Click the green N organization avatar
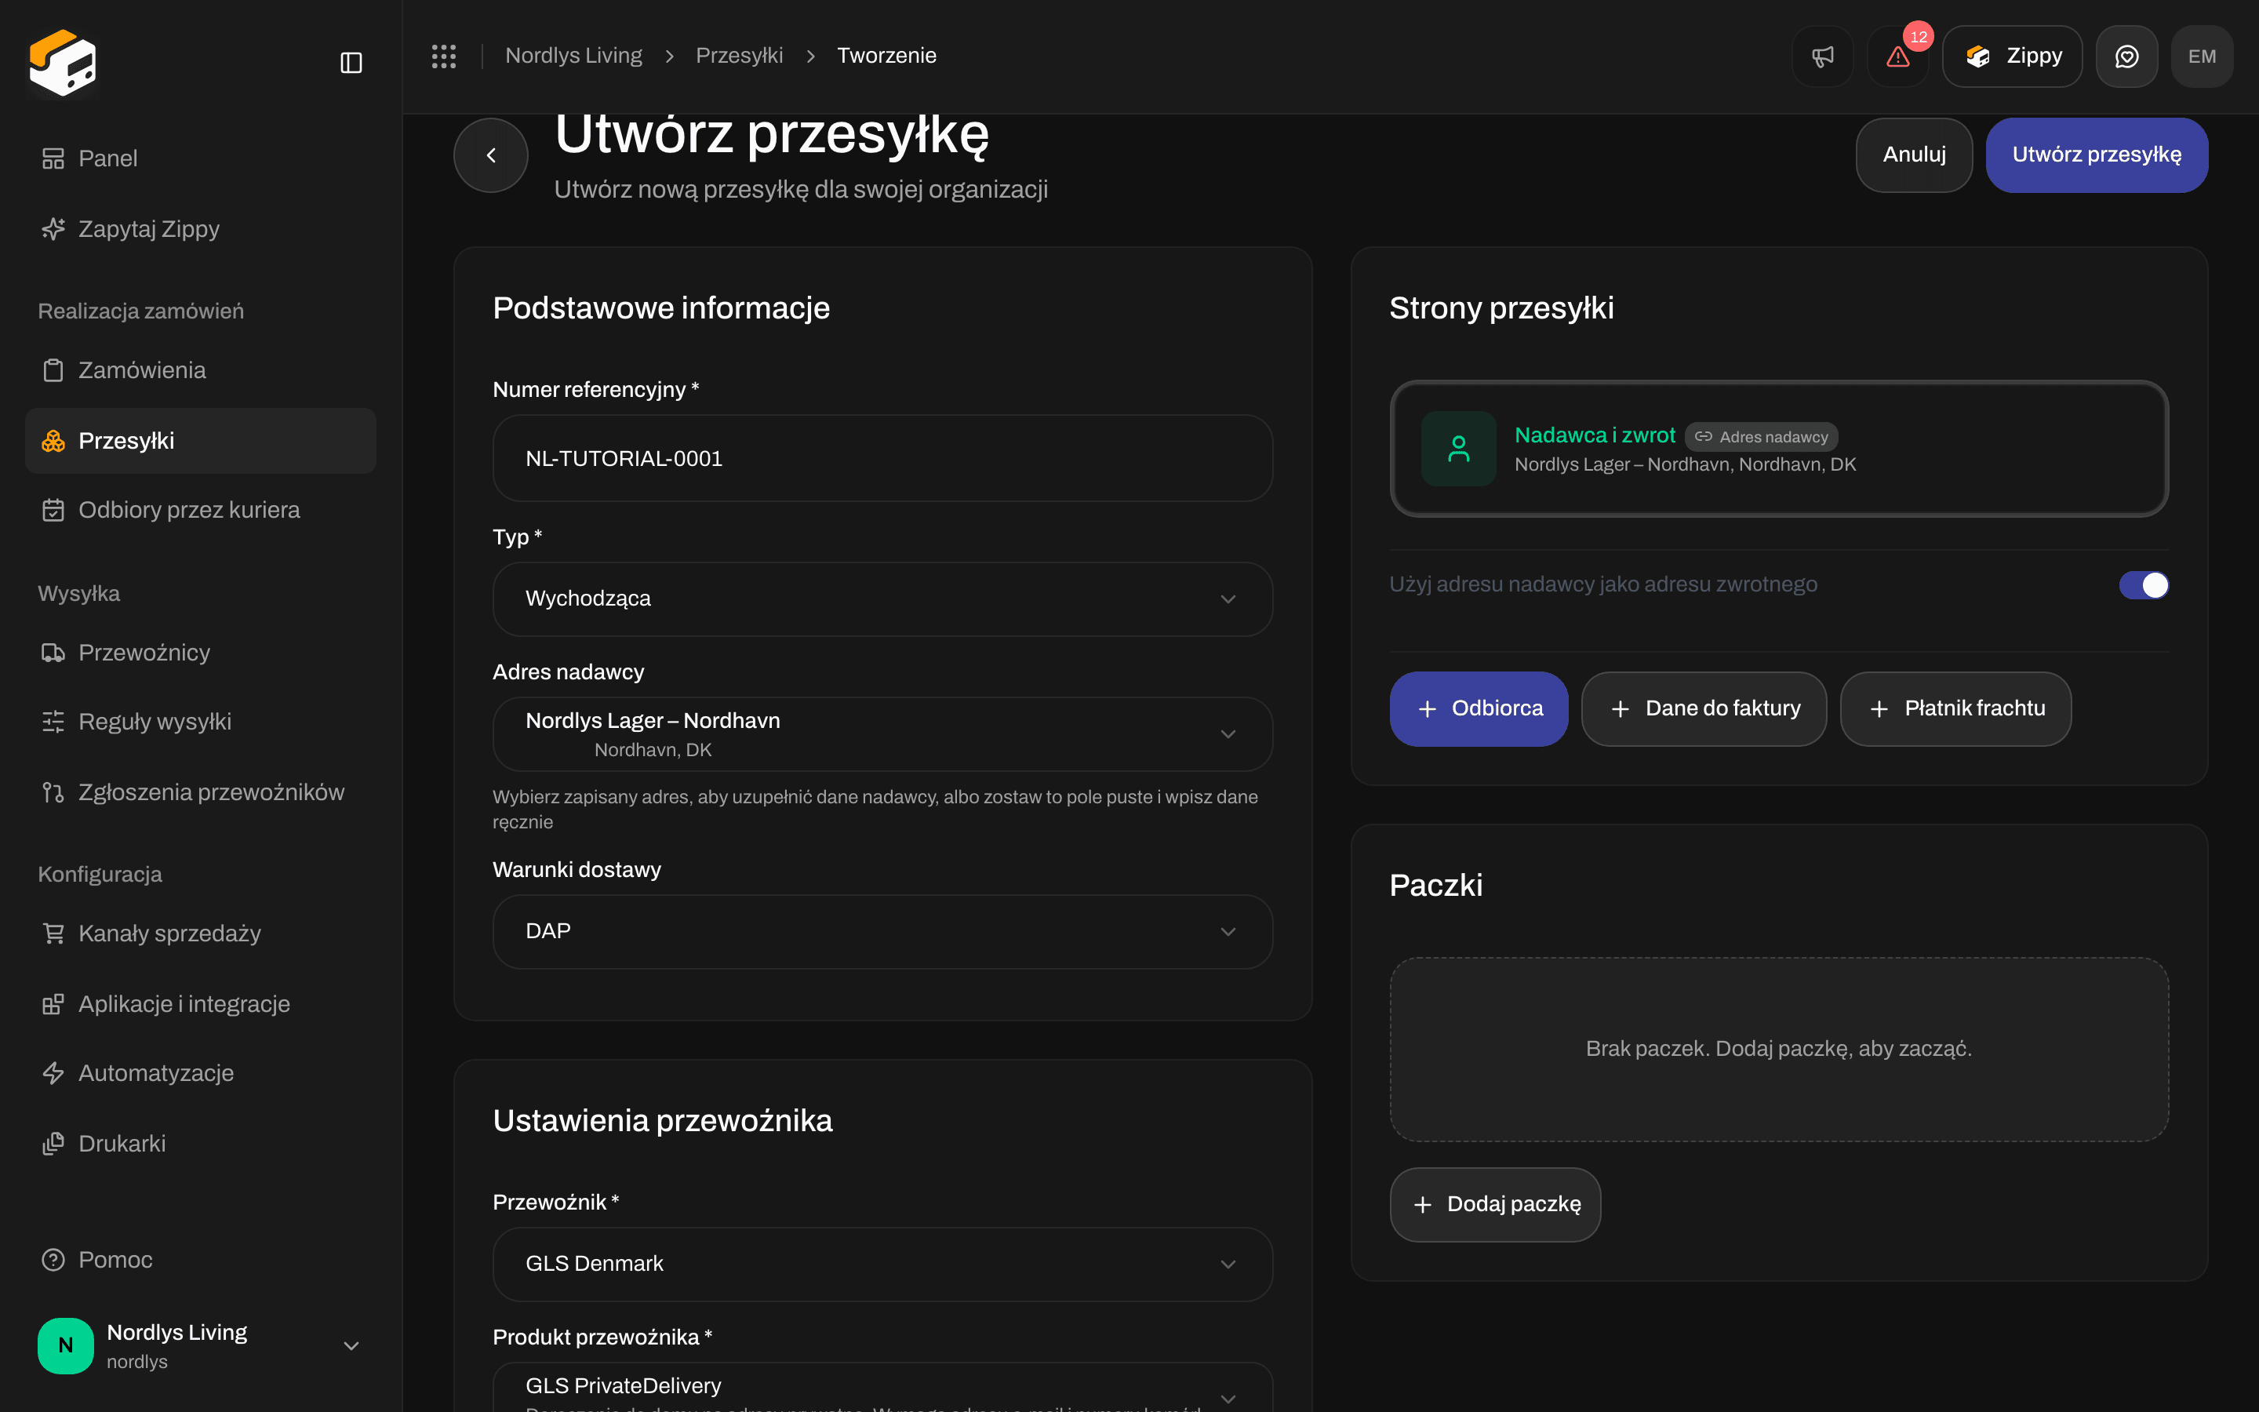 [x=65, y=1345]
